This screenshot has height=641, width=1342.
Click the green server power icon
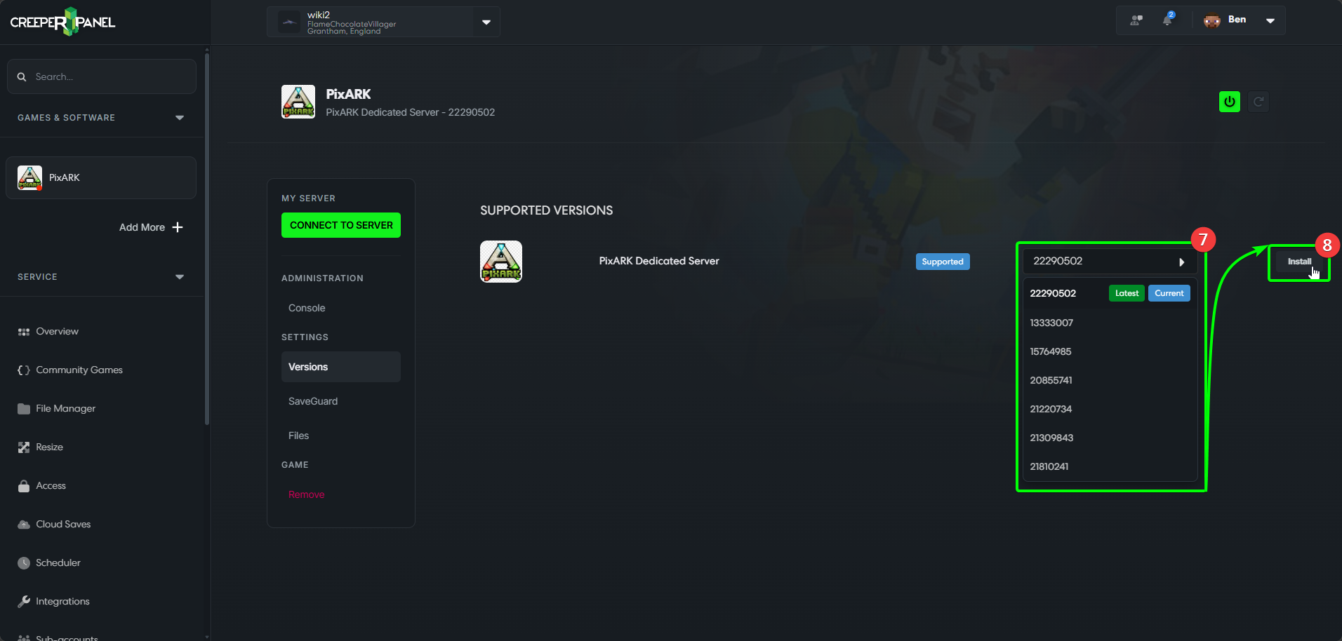[1229, 102]
